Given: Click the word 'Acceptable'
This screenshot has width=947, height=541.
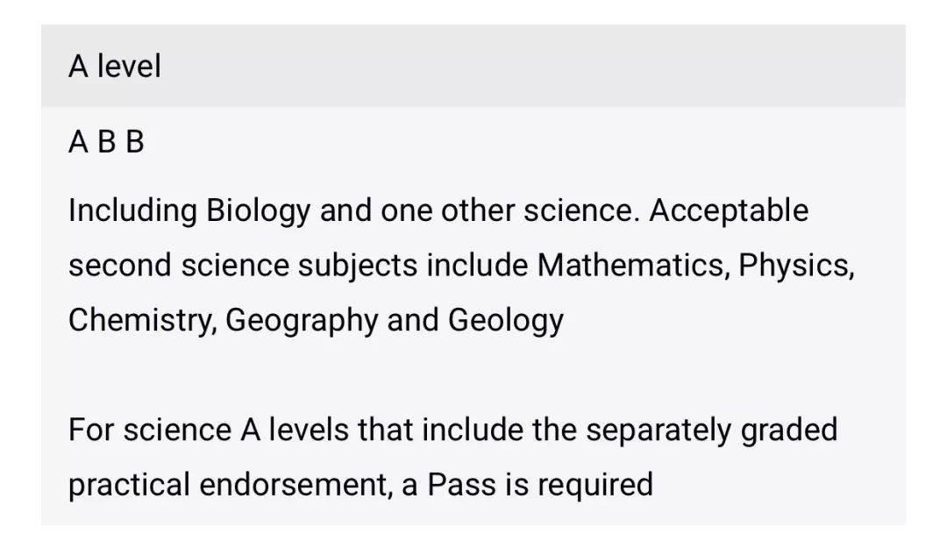Looking at the screenshot, I should click(x=730, y=211).
